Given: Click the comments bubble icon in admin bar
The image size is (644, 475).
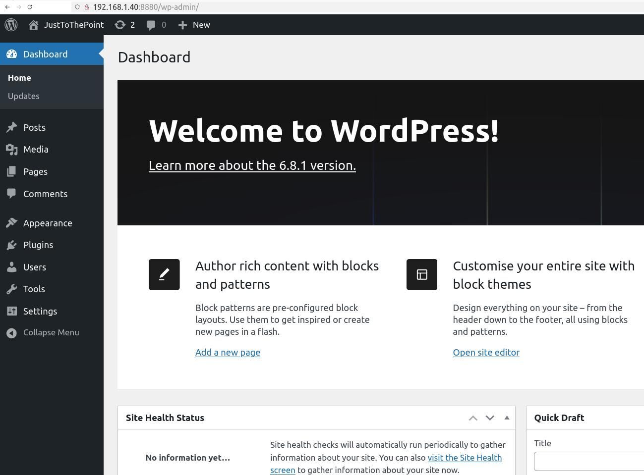Looking at the screenshot, I should tap(156, 25).
